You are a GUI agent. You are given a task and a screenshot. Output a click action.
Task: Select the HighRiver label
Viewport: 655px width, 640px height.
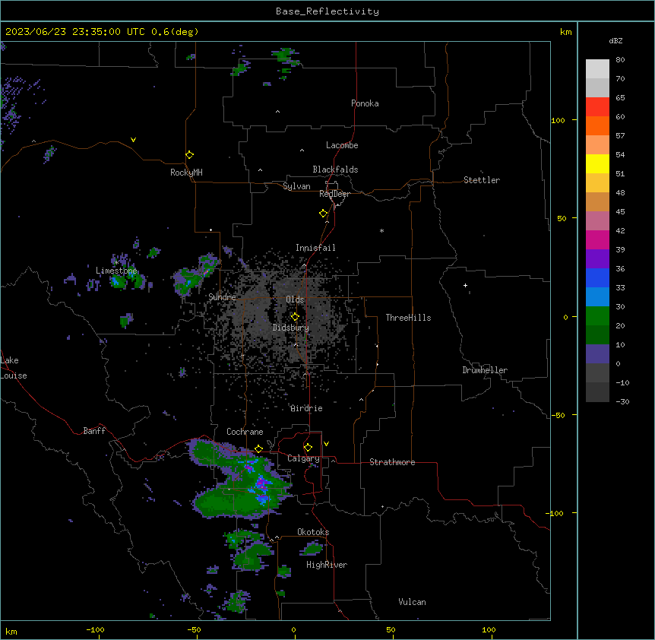(327, 565)
